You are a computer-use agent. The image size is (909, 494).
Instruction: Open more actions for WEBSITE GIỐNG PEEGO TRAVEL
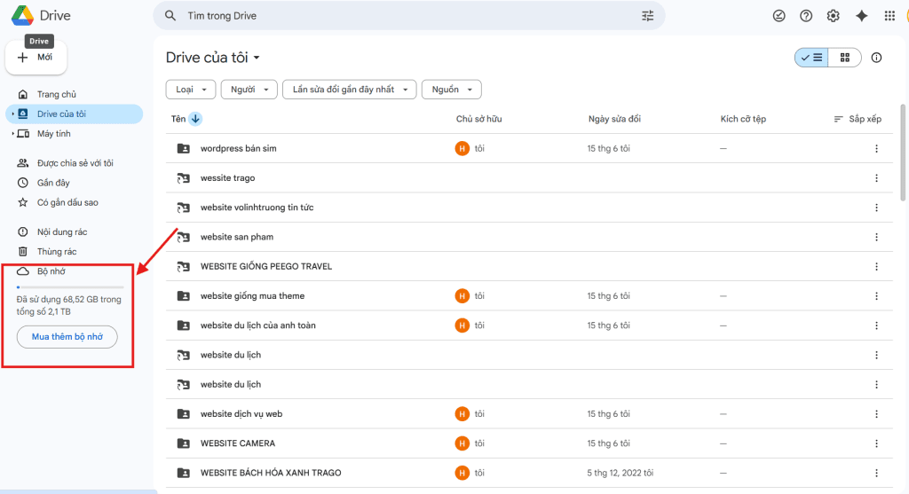tap(876, 267)
